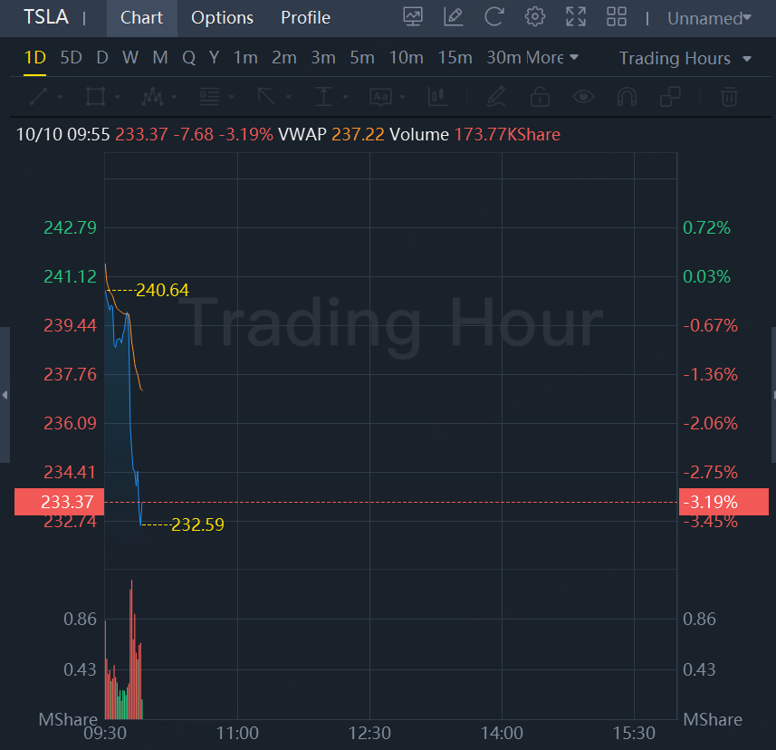This screenshot has height=750, width=776.
Task: Switch to the Chart tab
Action: 141,18
